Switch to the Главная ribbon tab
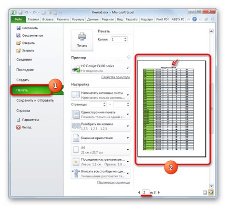Image resolution: width=226 pixels, height=207 pixels. click(33, 20)
